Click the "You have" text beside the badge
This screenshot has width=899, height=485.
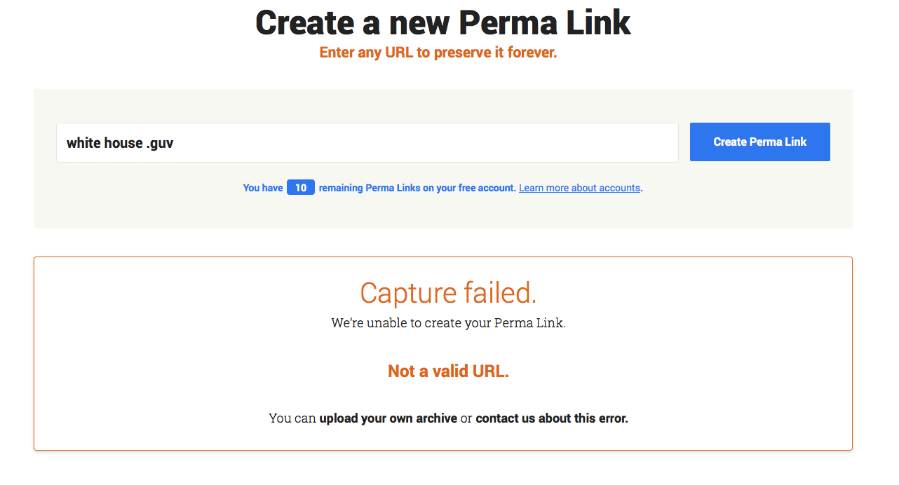point(263,188)
